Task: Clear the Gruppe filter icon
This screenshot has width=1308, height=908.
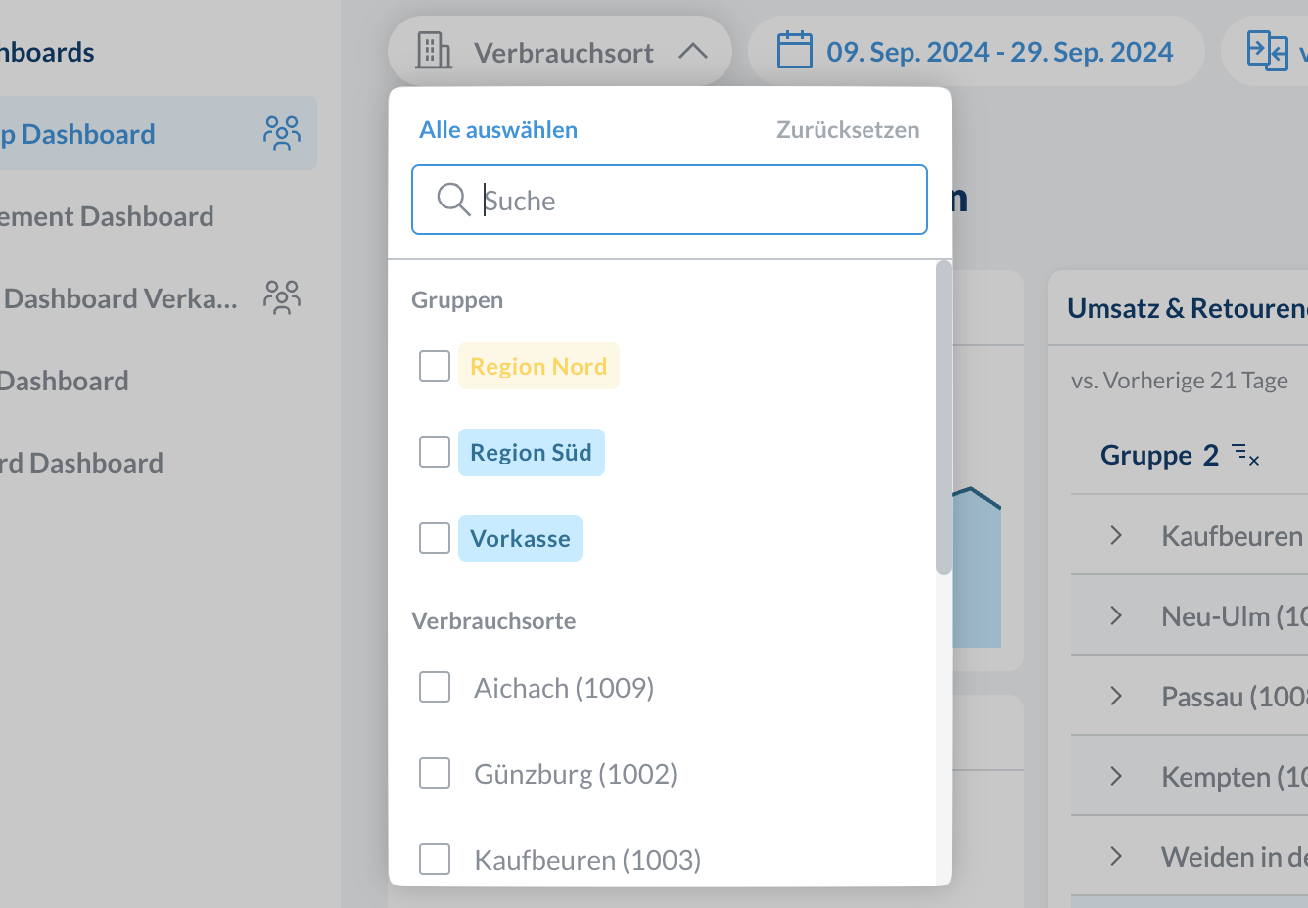Action: pyautogui.click(x=1245, y=455)
